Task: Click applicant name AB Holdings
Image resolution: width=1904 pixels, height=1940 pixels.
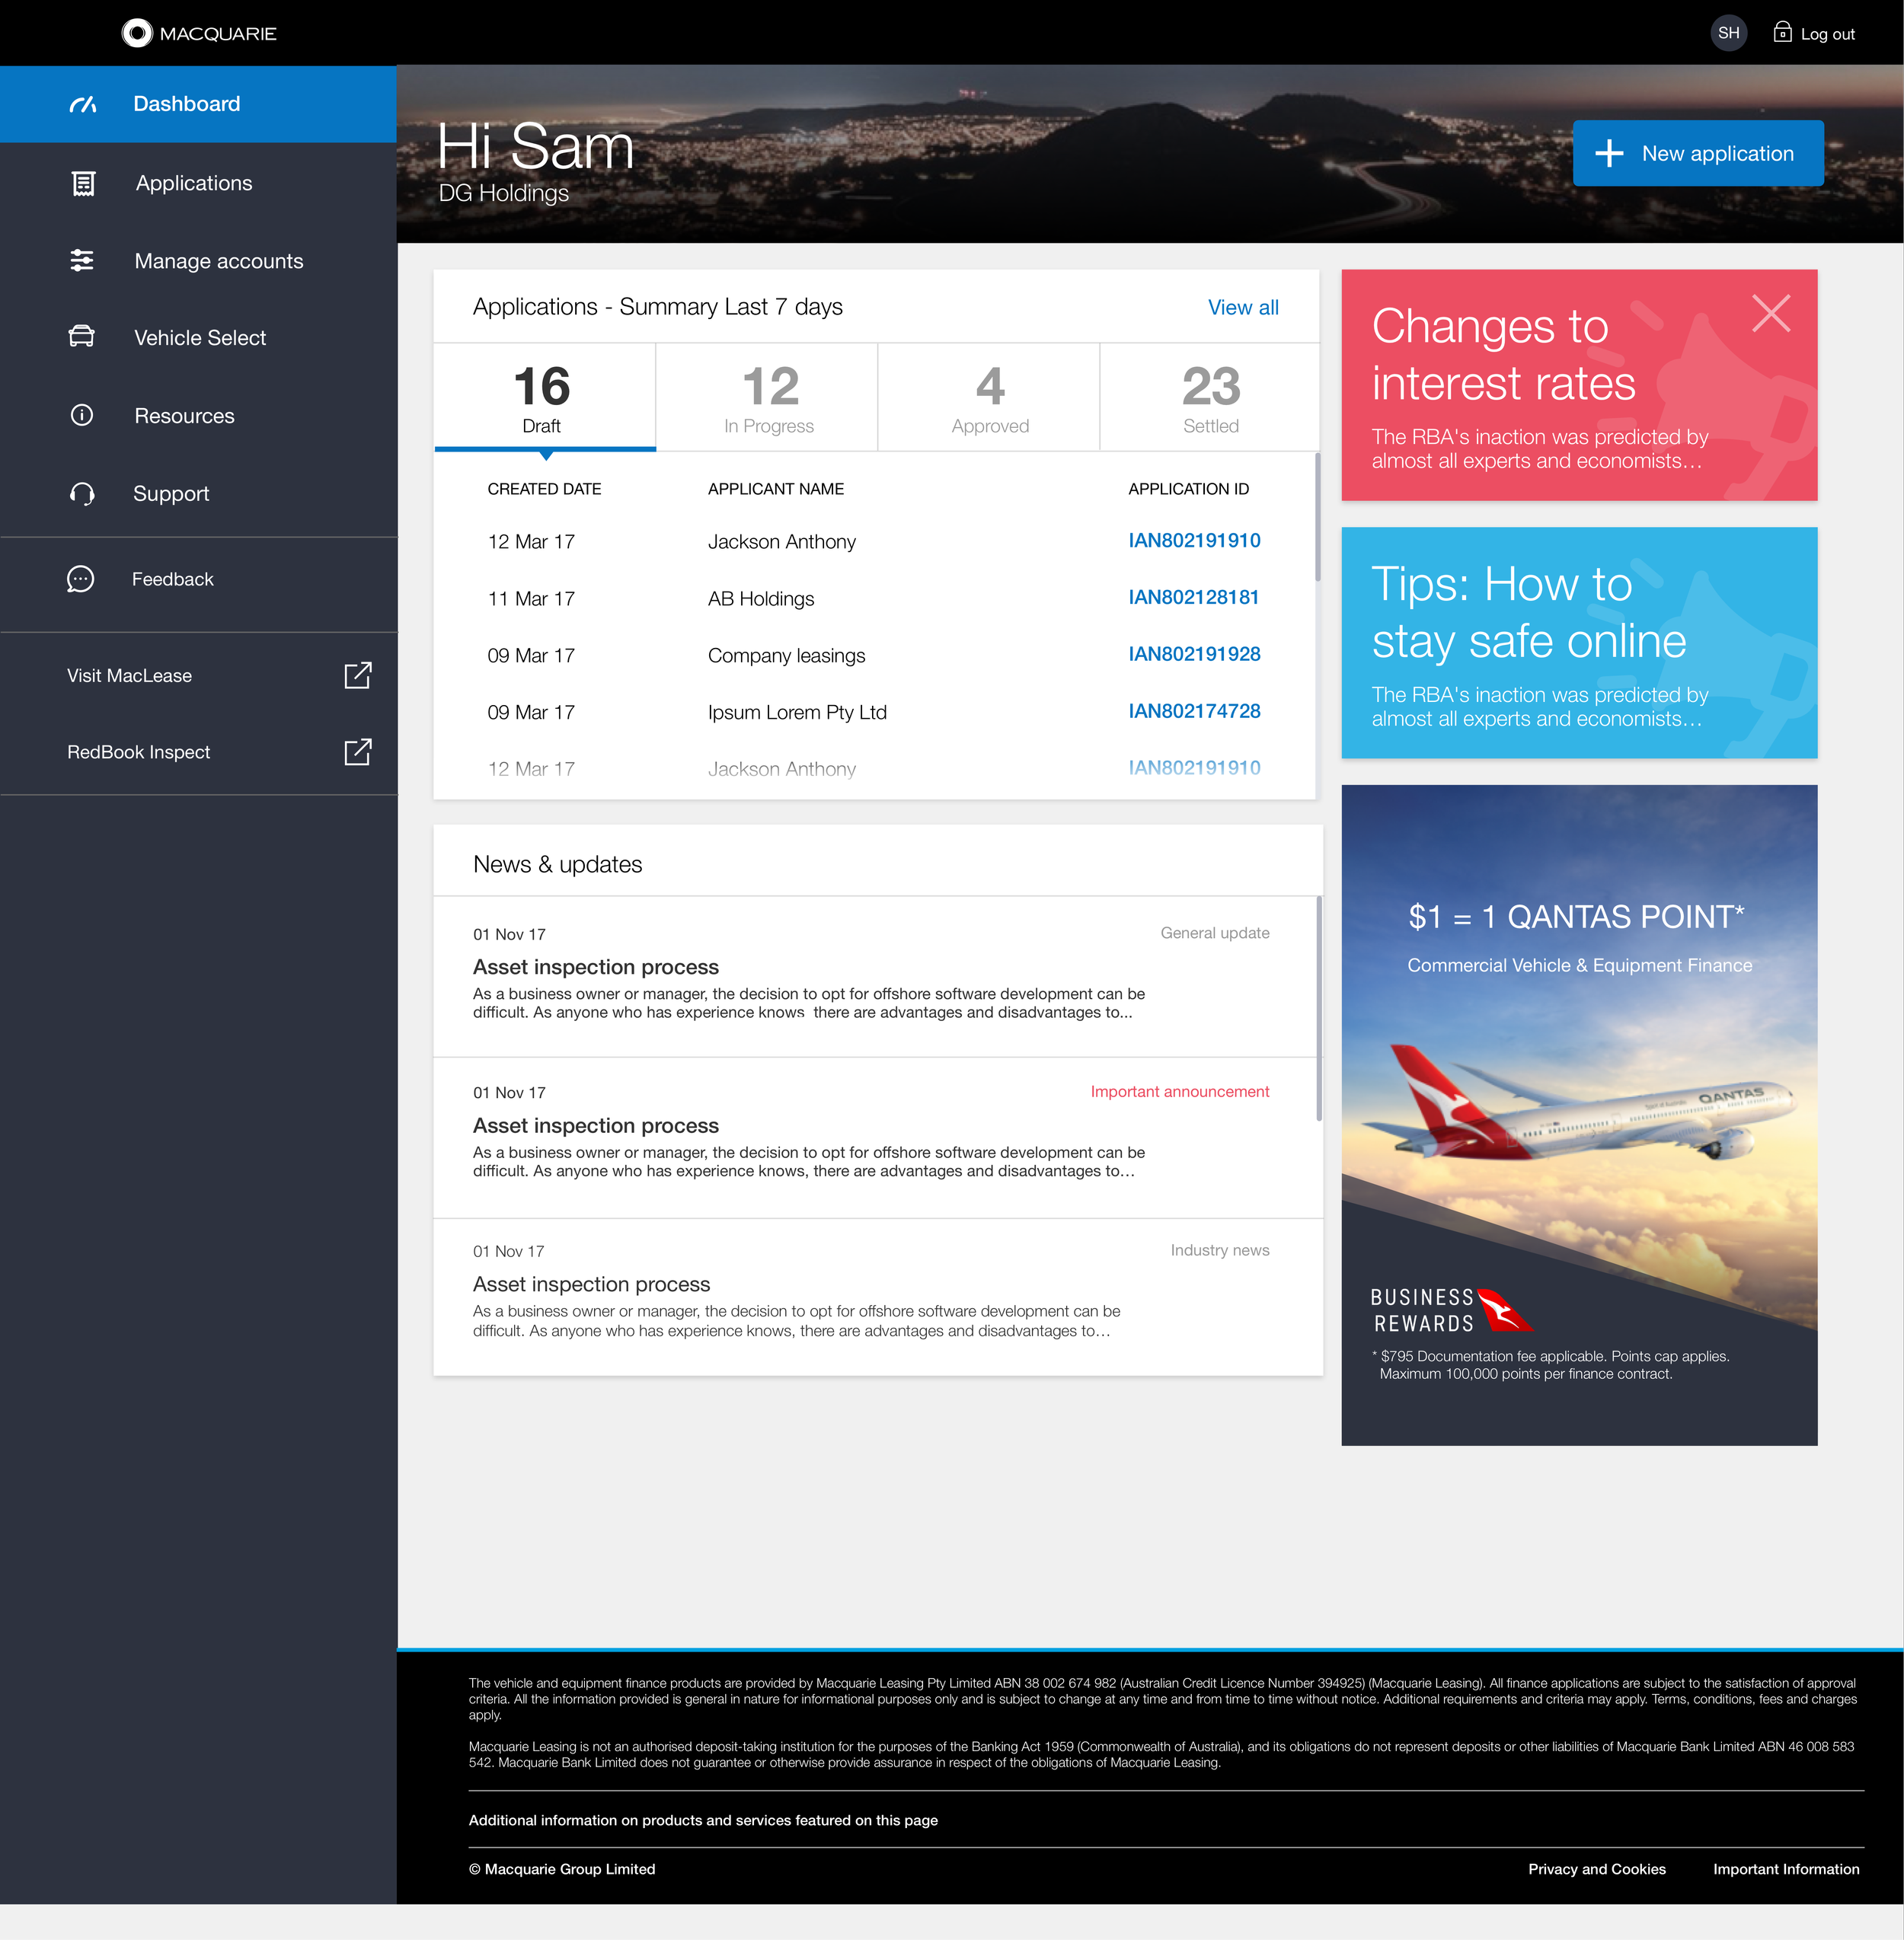Action: (760, 598)
